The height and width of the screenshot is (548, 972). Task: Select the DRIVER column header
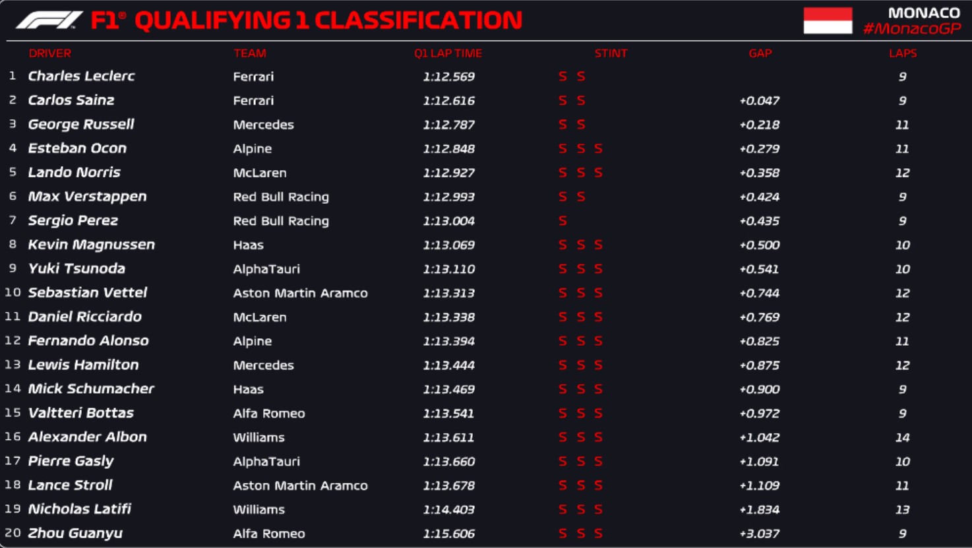pyautogui.click(x=50, y=53)
